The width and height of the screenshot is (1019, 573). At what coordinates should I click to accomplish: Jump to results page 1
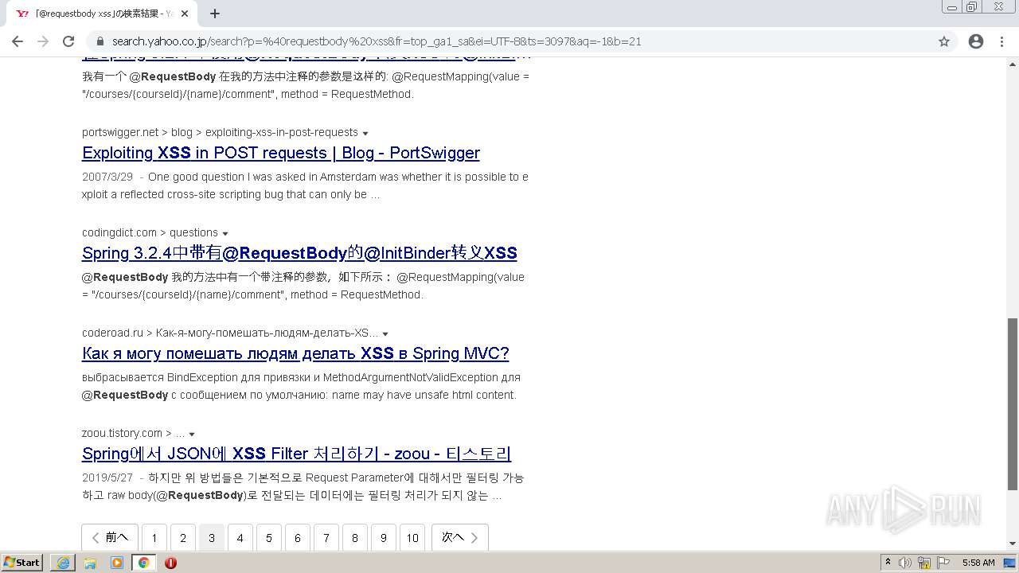click(x=154, y=538)
